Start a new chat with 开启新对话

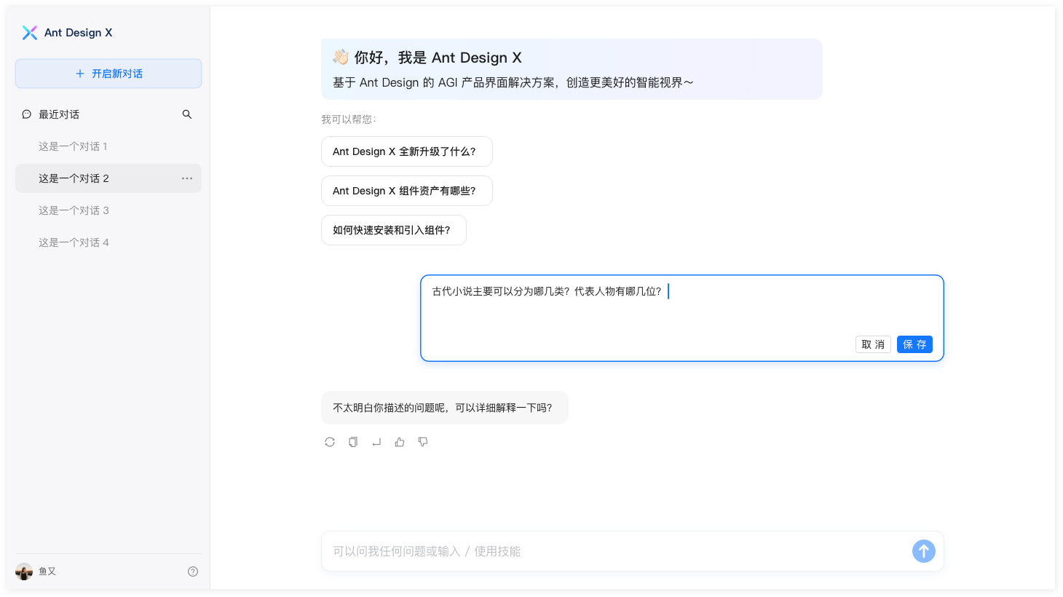pos(108,74)
